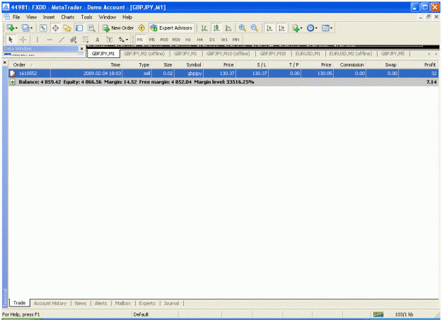442x320 pixels.
Task: Select the Text Label tool
Action: click(109, 40)
